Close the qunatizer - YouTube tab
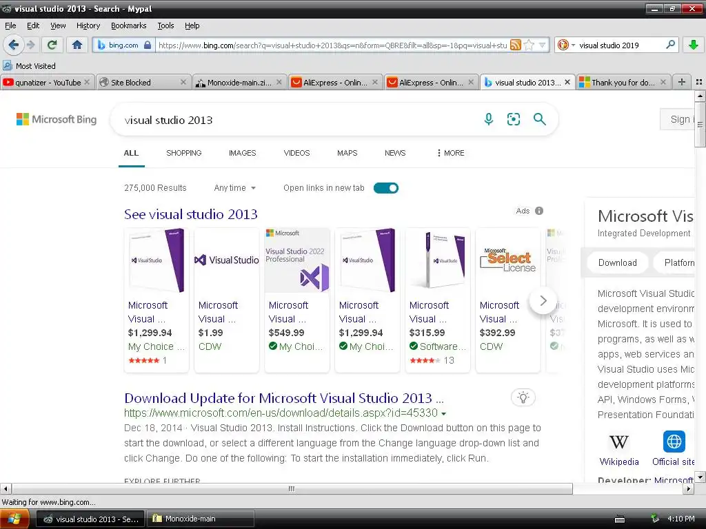This screenshot has height=529, width=706. (87, 83)
